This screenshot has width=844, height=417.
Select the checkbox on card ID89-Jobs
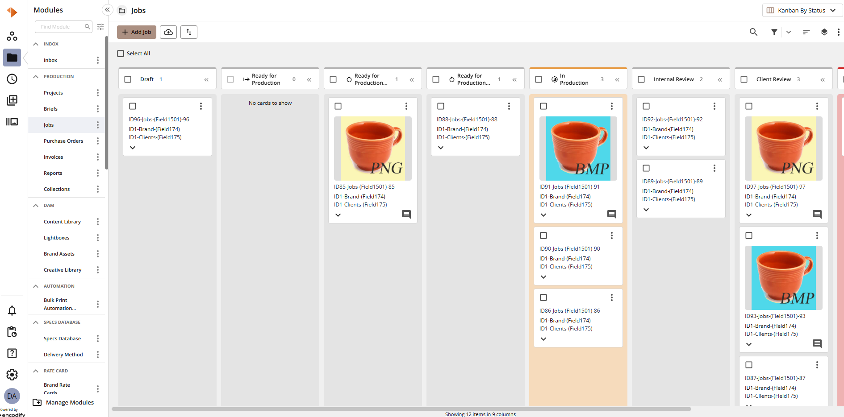[x=646, y=168]
